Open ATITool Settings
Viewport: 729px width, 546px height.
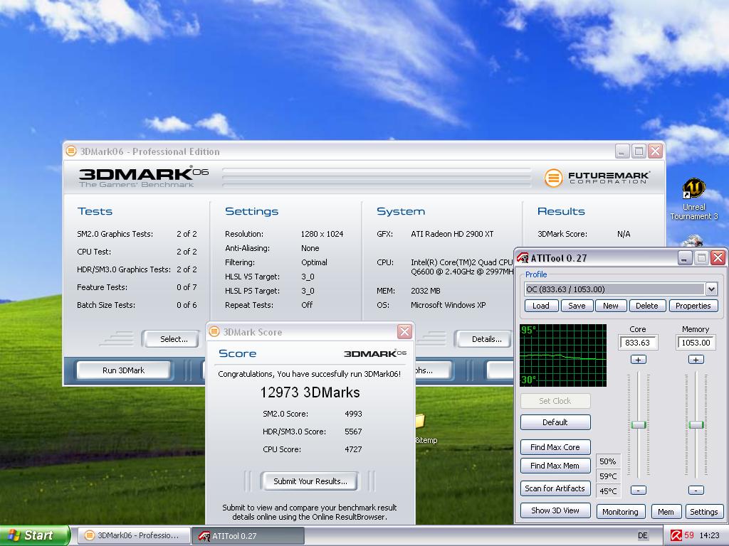pyautogui.click(x=703, y=512)
